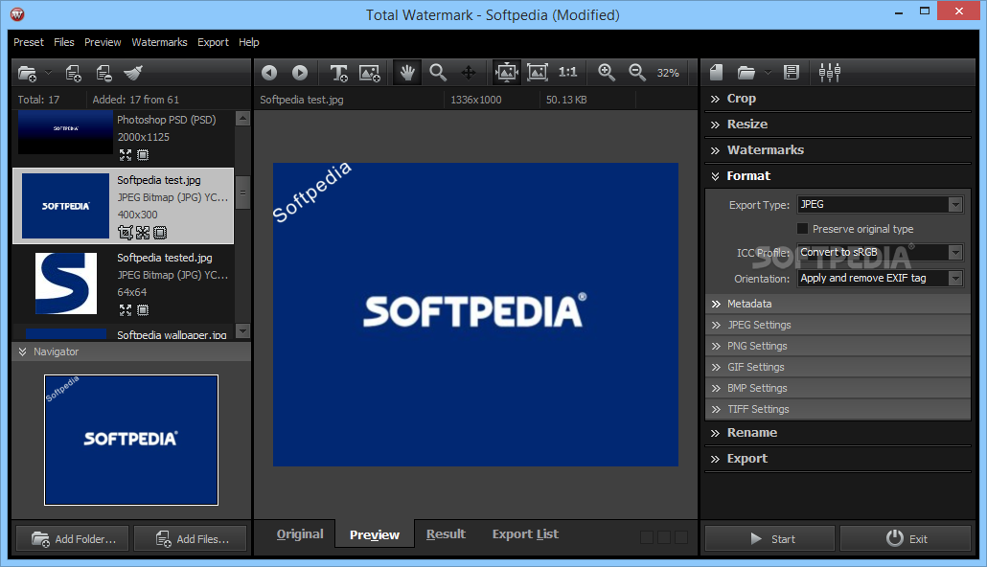Click the file list scroll up arrow
Image resolution: width=987 pixels, height=567 pixels.
point(243,119)
